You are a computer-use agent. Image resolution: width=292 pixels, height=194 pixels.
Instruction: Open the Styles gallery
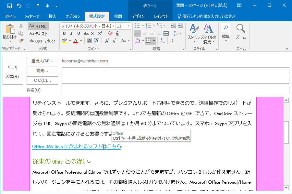coord(194,33)
